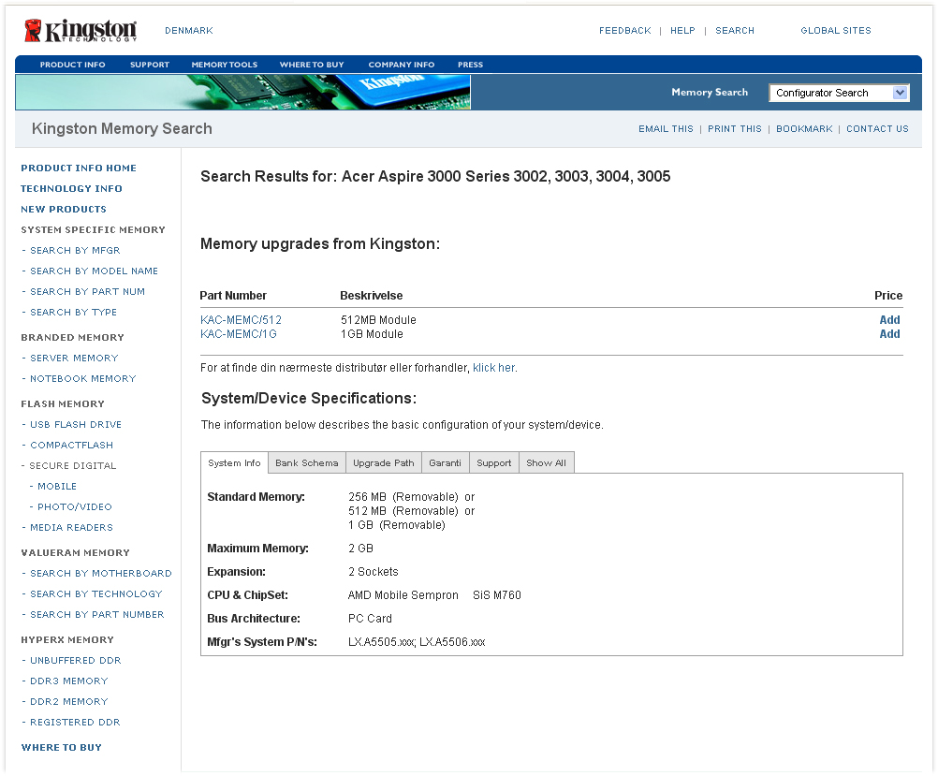Click the 'klick her' distributor link
This screenshot has width=938, height=776.
click(x=493, y=368)
